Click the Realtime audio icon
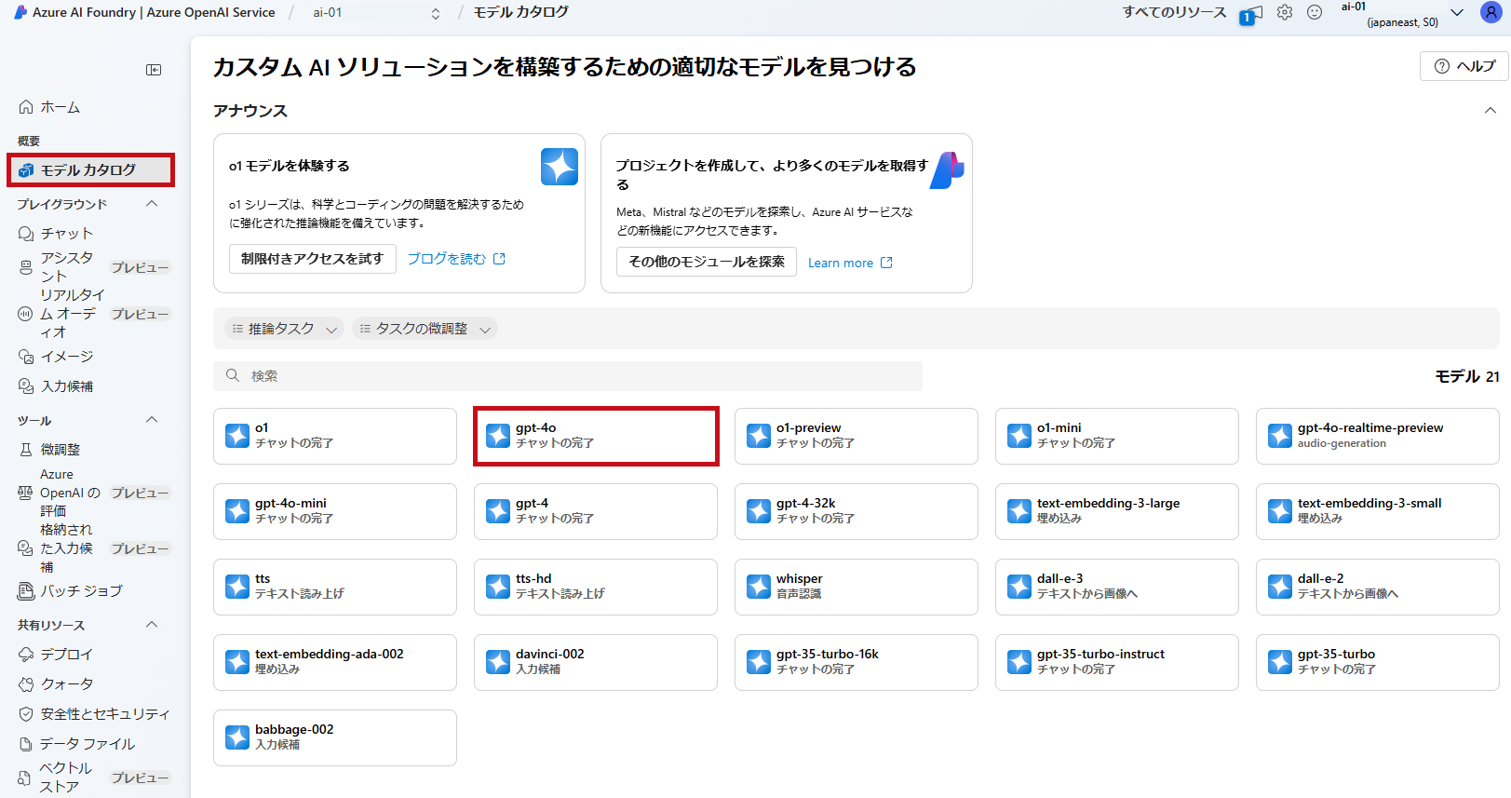Viewport: 1511px width, 798px height. [x=26, y=314]
